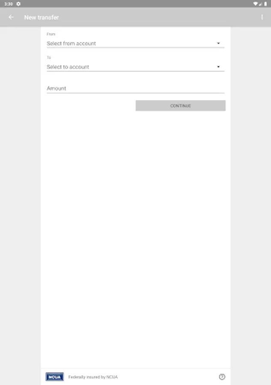Tap the battery icon in status bar
This screenshot has width=271, height=385.
(x=265, y=4)
